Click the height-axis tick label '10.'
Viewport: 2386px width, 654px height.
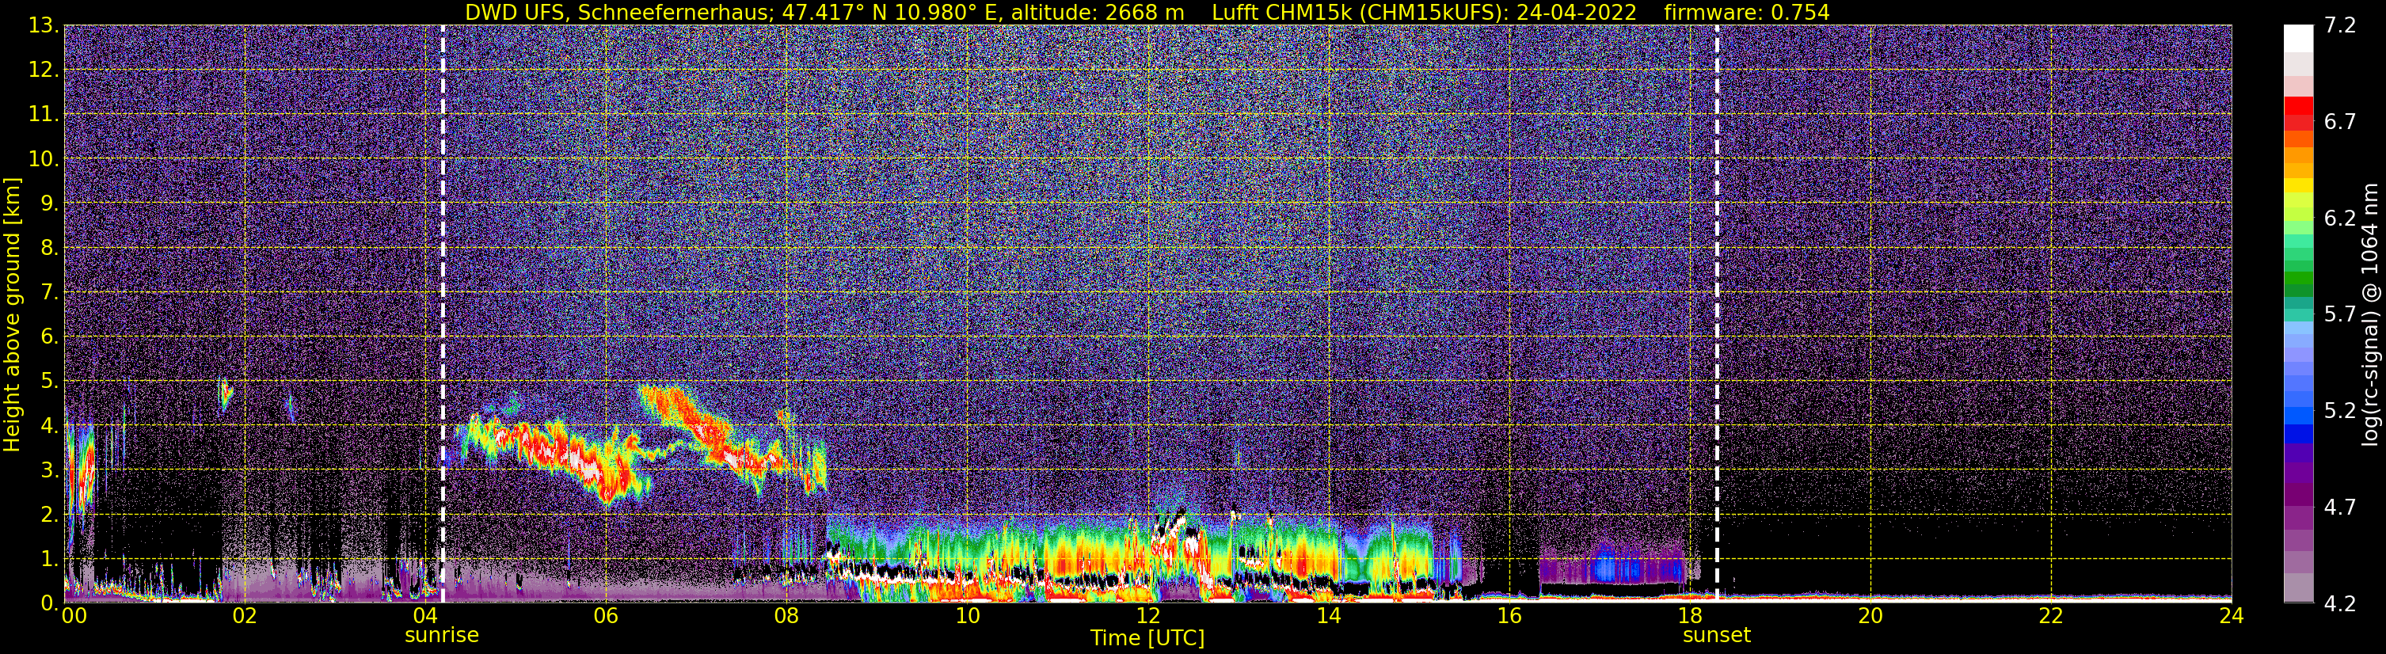(x=43, y=158)
